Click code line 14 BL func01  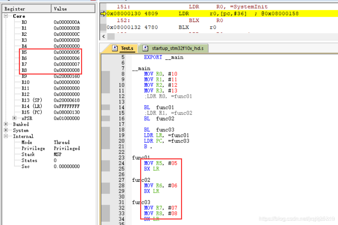coord(159,107)
